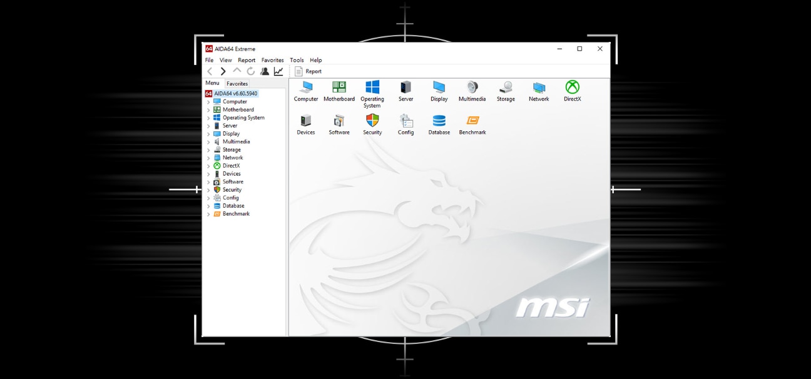The image size is (811, 379).
Task: Select Network in the sidebar tree
Action: pyautogui.click(x=233, y=158)
